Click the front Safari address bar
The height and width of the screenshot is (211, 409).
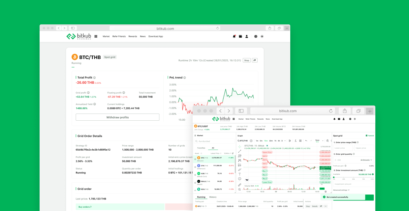click(x=292, y=111)
